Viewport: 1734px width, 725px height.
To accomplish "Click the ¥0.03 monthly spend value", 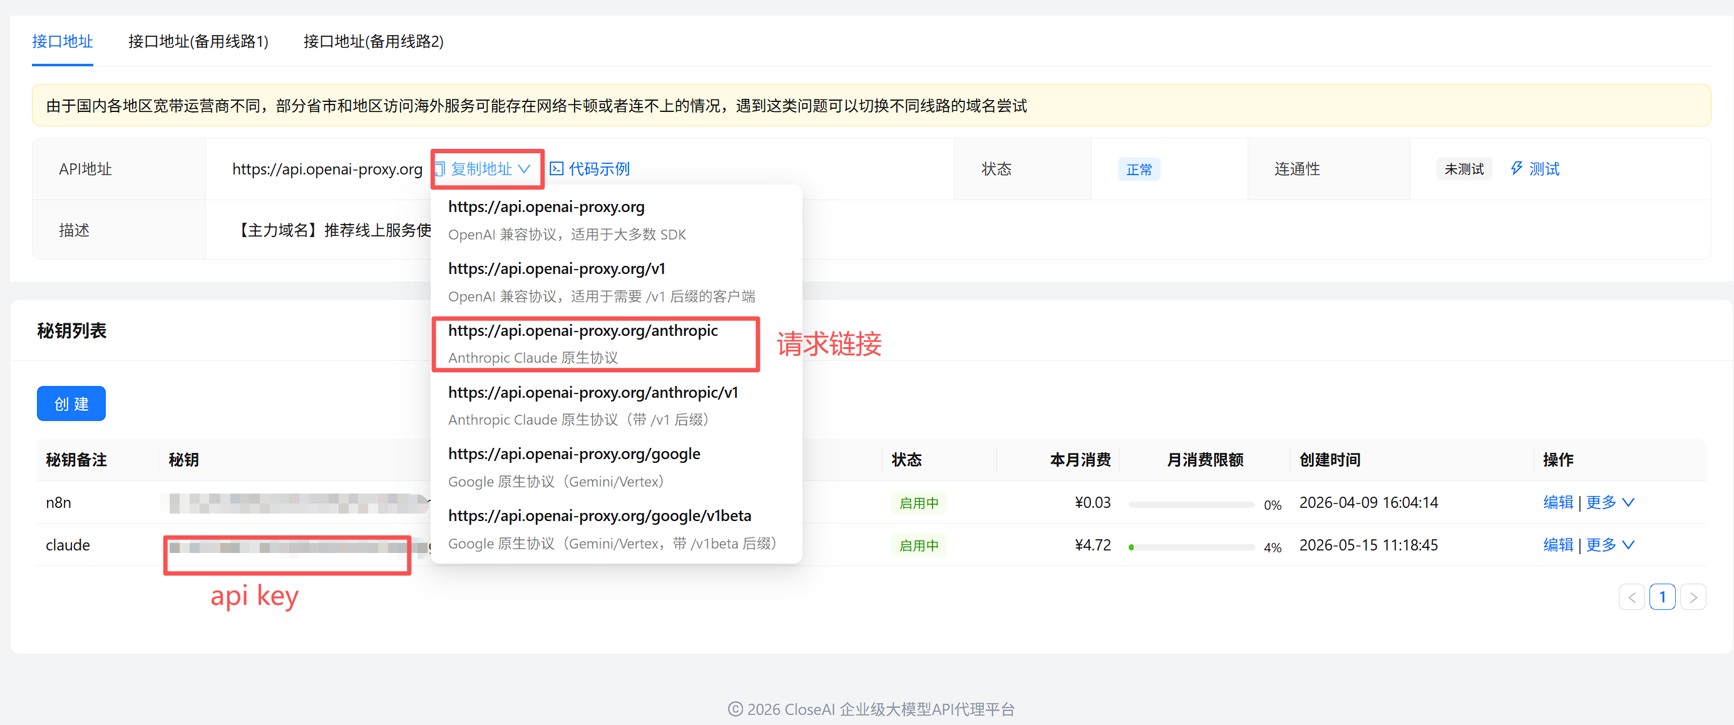I will click(x=1092, y=502).
